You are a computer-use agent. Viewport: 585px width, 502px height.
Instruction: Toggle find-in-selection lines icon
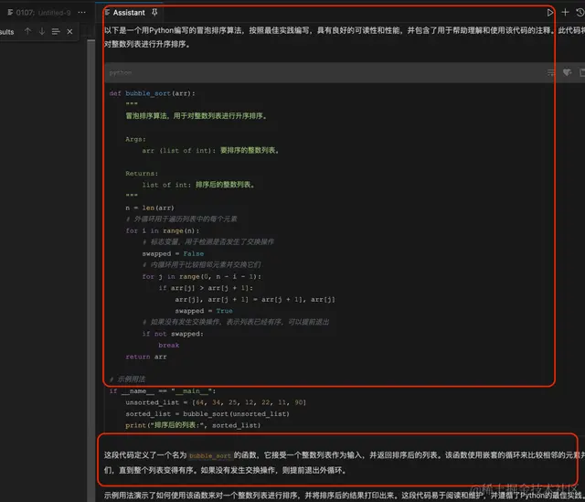click(x=56, y=32)
